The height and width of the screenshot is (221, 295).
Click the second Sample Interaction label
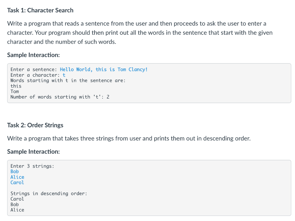(x=33, y=151)
